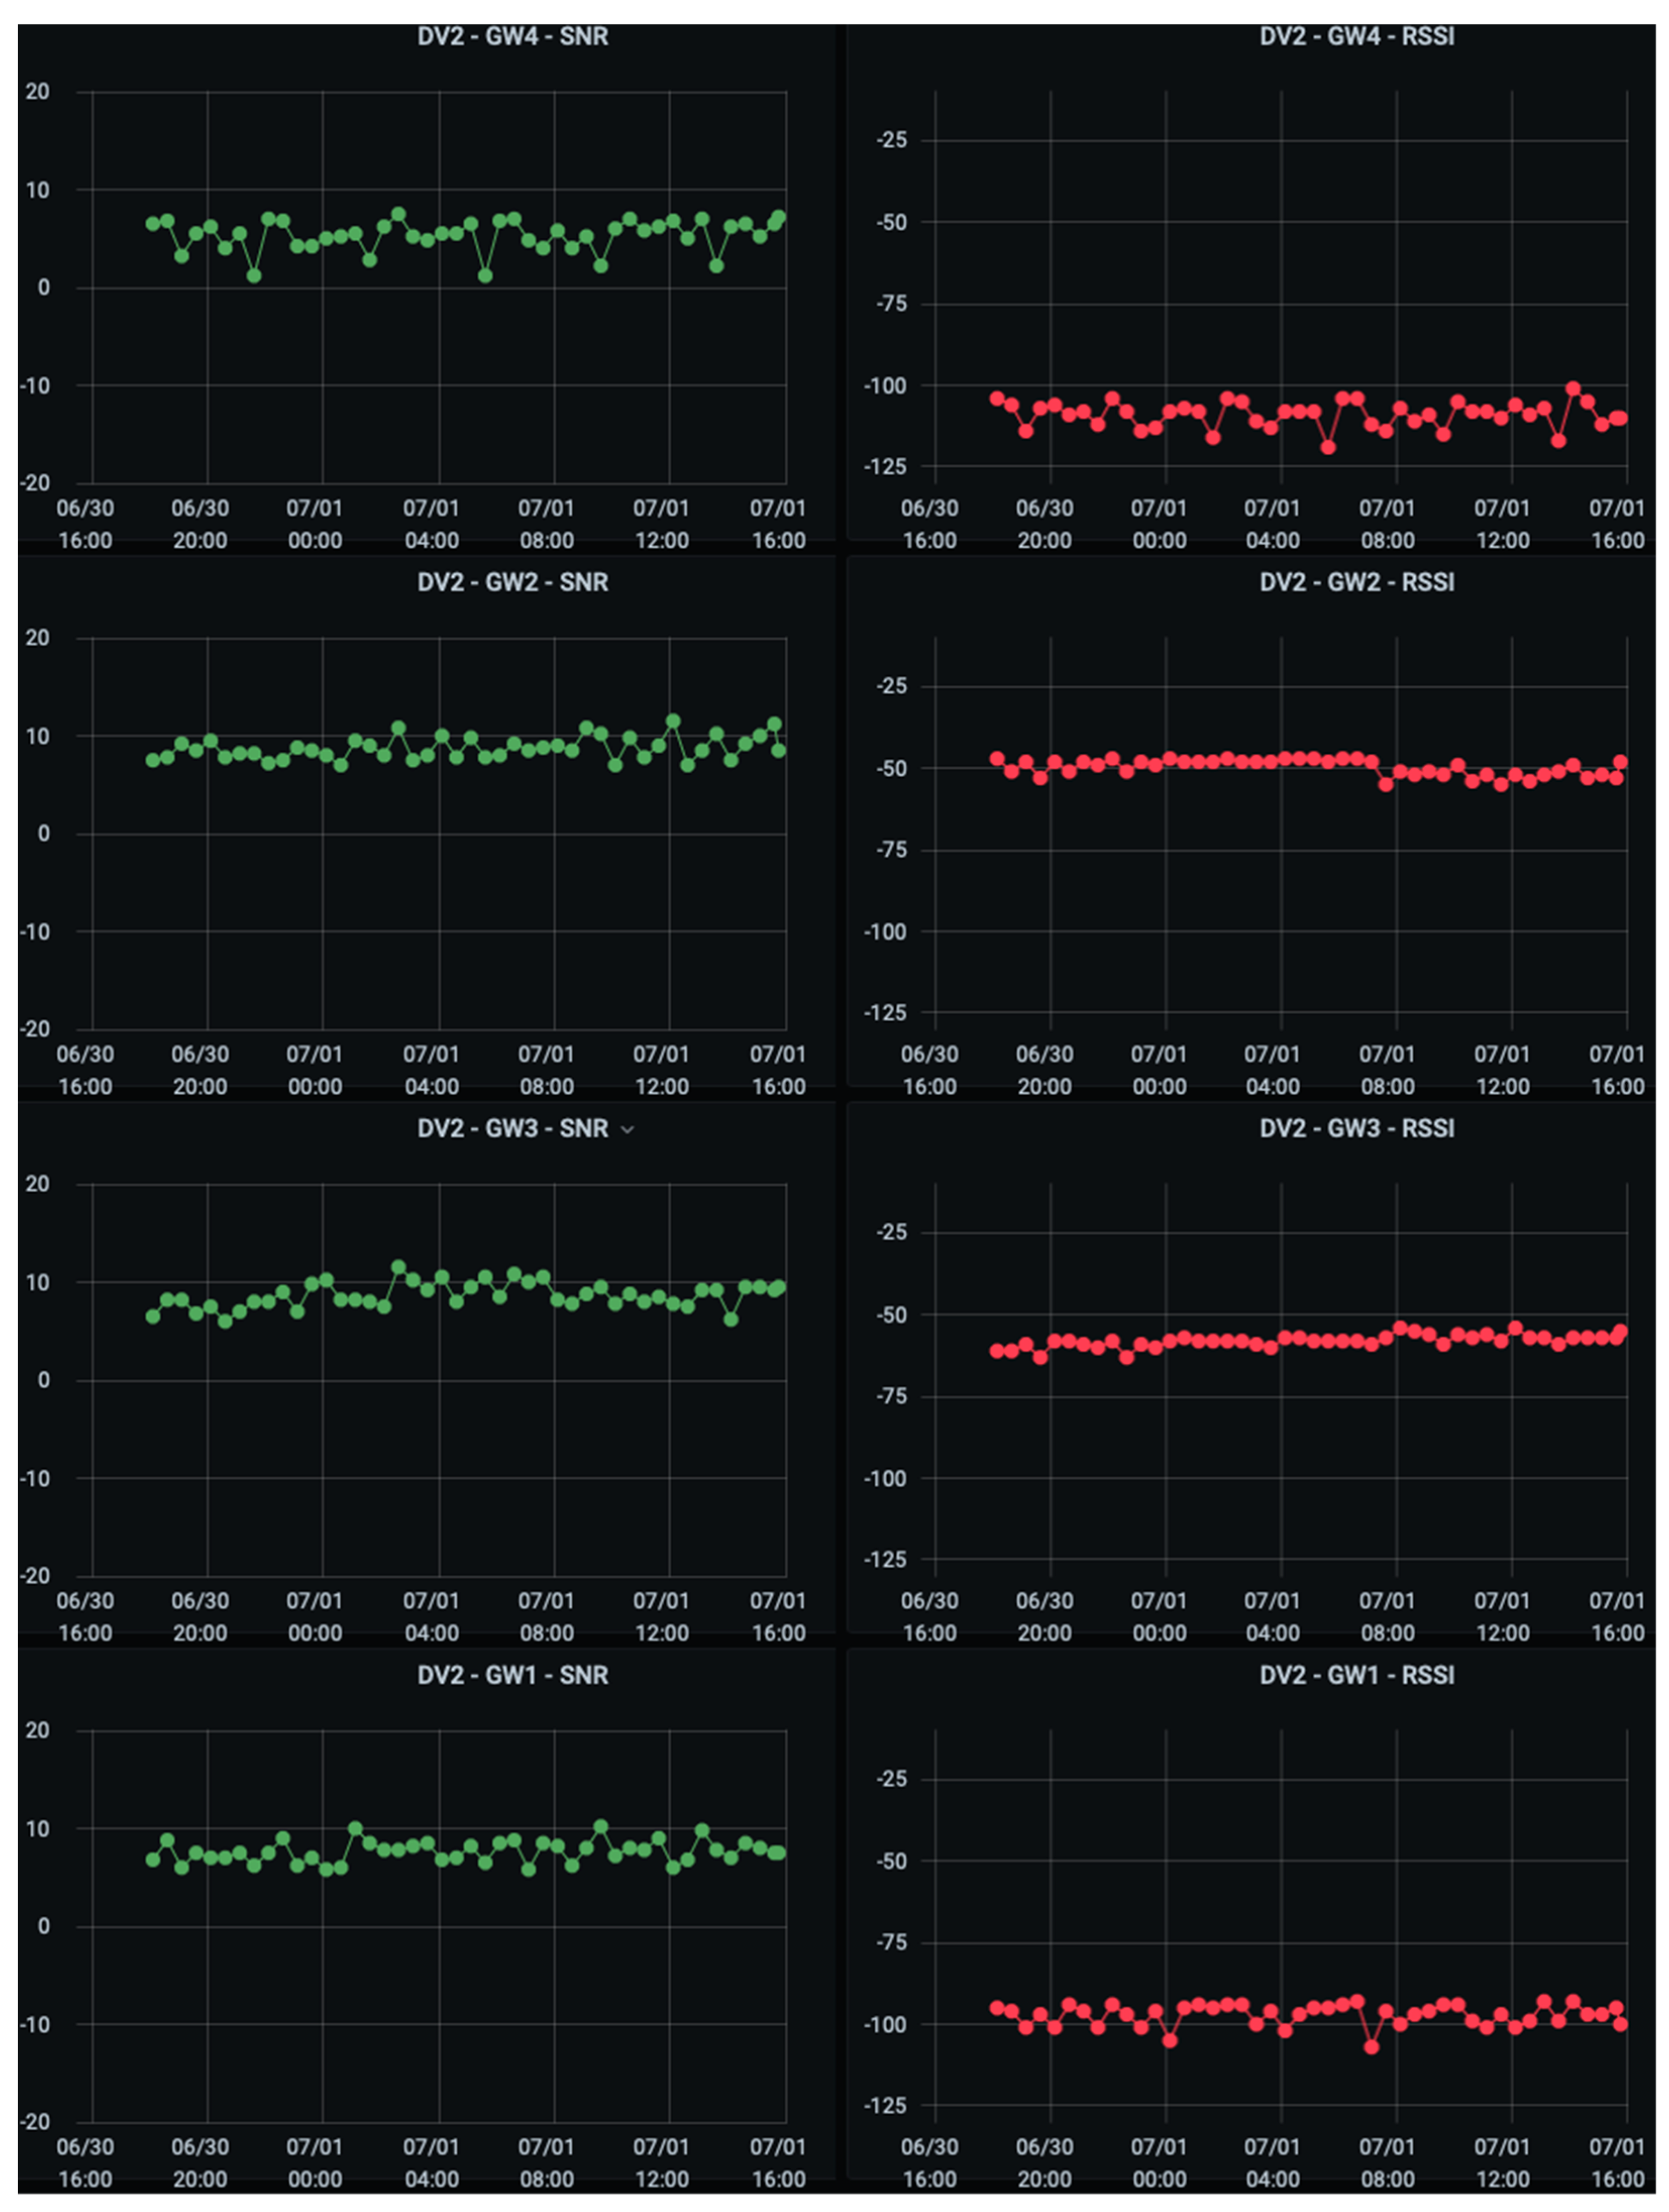Click the first red point in the GW2 RSSI graph
The width and height of the screenshot is (1669, 2212).
997,759
